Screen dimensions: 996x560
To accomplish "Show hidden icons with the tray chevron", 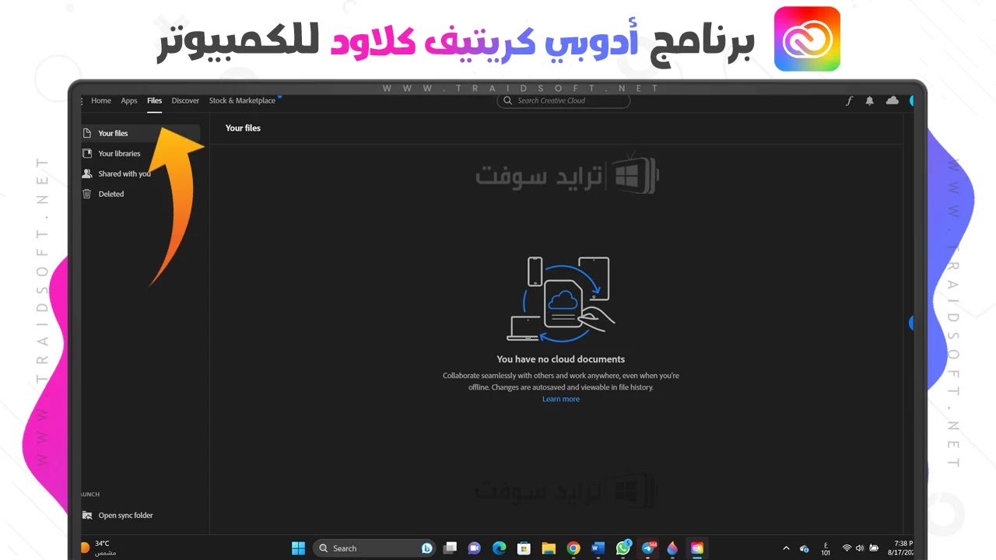I will [x=786, y=548].
